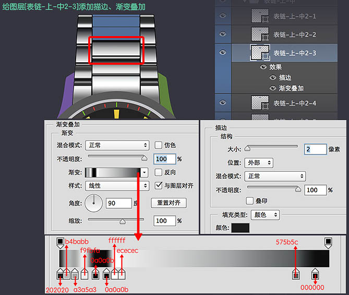Hide layer 表链-上-中2-1 with its eye icon

[x=223, y=16]
